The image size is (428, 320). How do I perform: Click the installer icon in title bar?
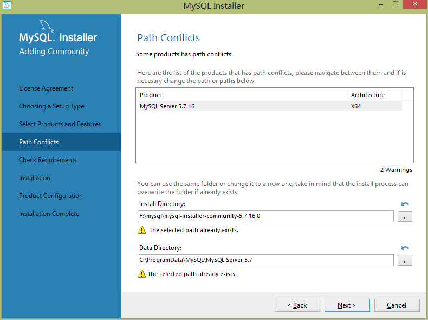coord(7,6)
